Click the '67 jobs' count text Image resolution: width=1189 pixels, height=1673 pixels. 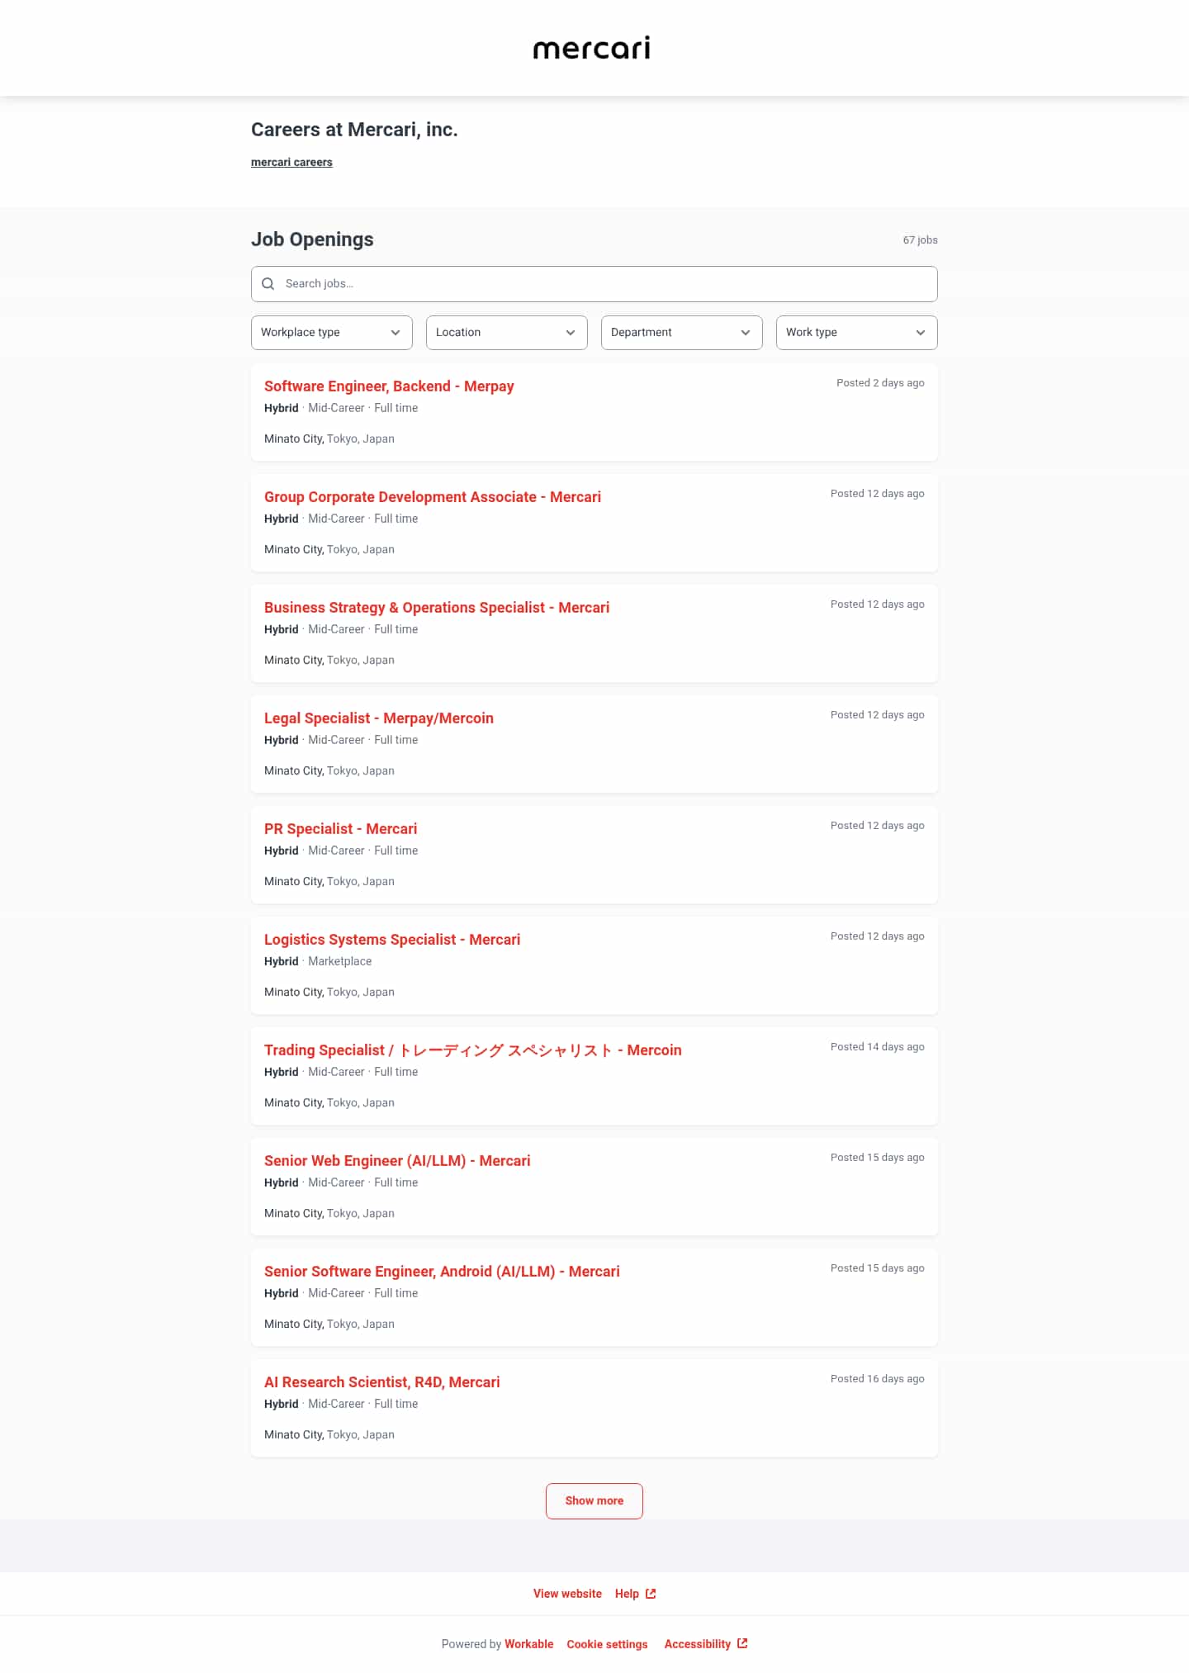pyautogui.click(x=920, y=240)
